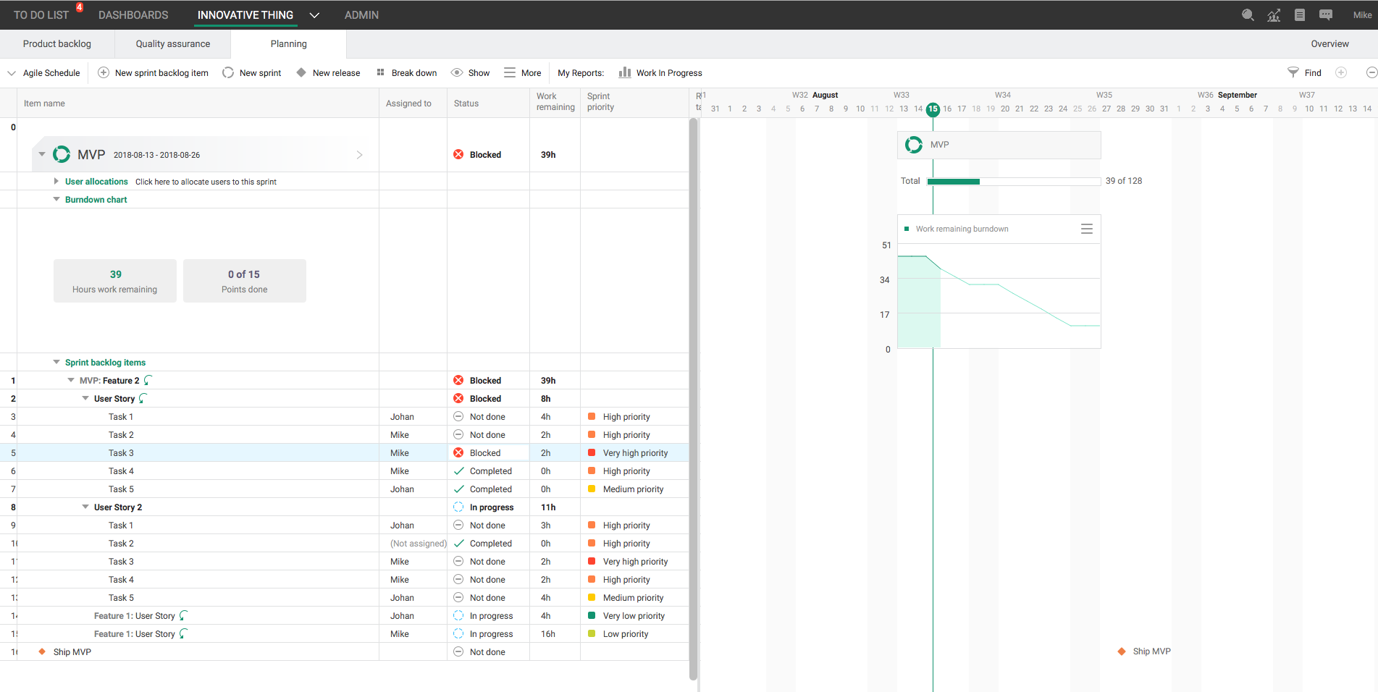This screenshot has width=1378, height=692.
Task: Switch to the Quality assurance tab
Action: click(172, 43)
